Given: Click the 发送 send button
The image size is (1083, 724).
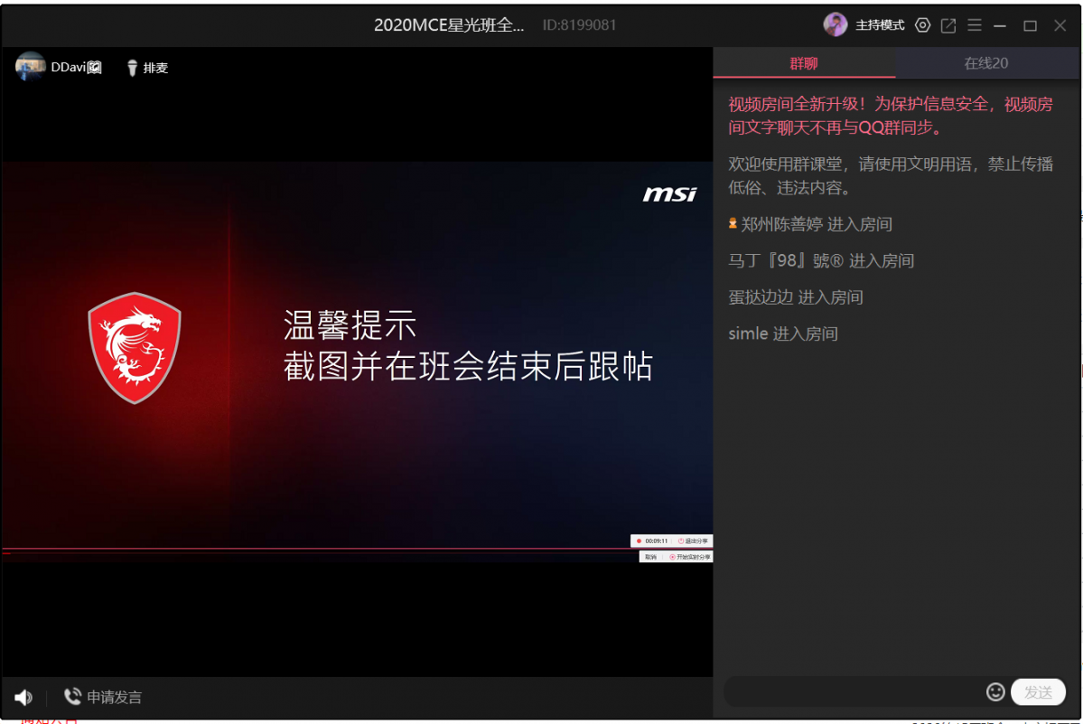Looking at the screenshot, I should pos(1038,691).
